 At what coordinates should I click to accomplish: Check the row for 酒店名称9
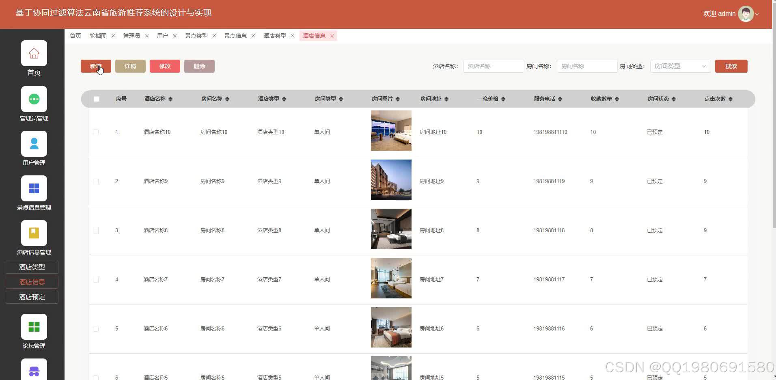click(96, 181)
